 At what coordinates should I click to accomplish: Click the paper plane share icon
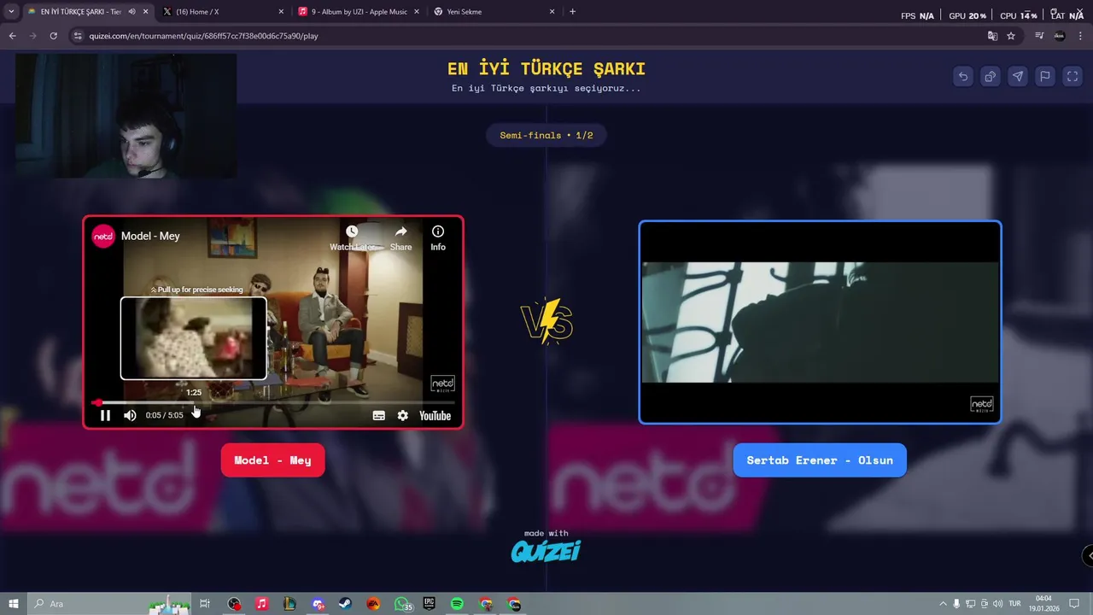1018,76
